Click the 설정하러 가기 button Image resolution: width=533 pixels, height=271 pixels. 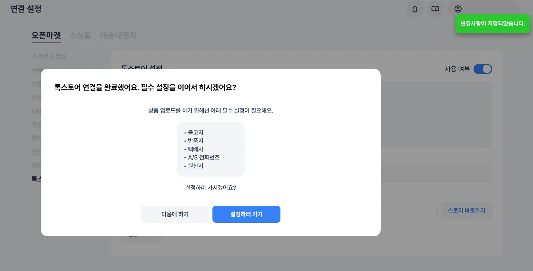tap(246, 214)
